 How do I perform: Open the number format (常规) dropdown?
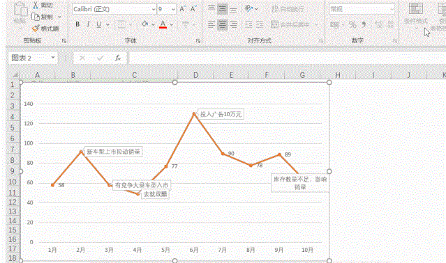click(x=392, y=9)
